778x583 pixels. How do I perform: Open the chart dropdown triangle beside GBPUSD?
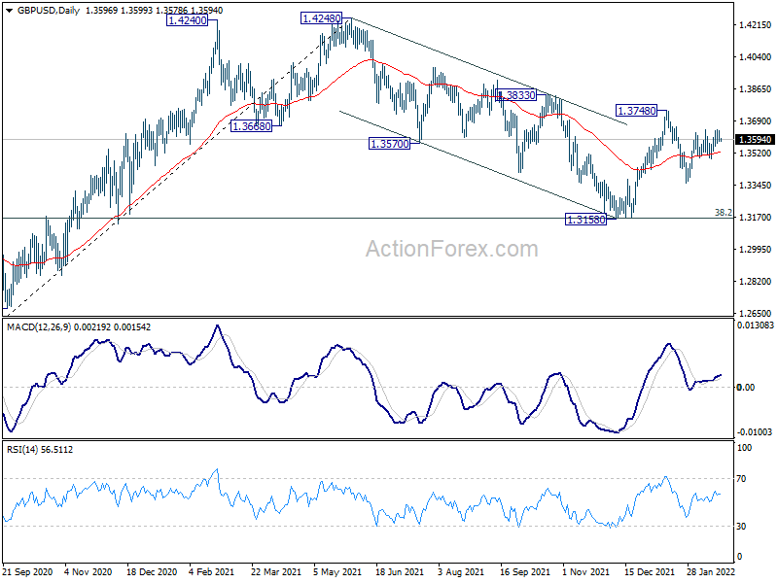9,11
